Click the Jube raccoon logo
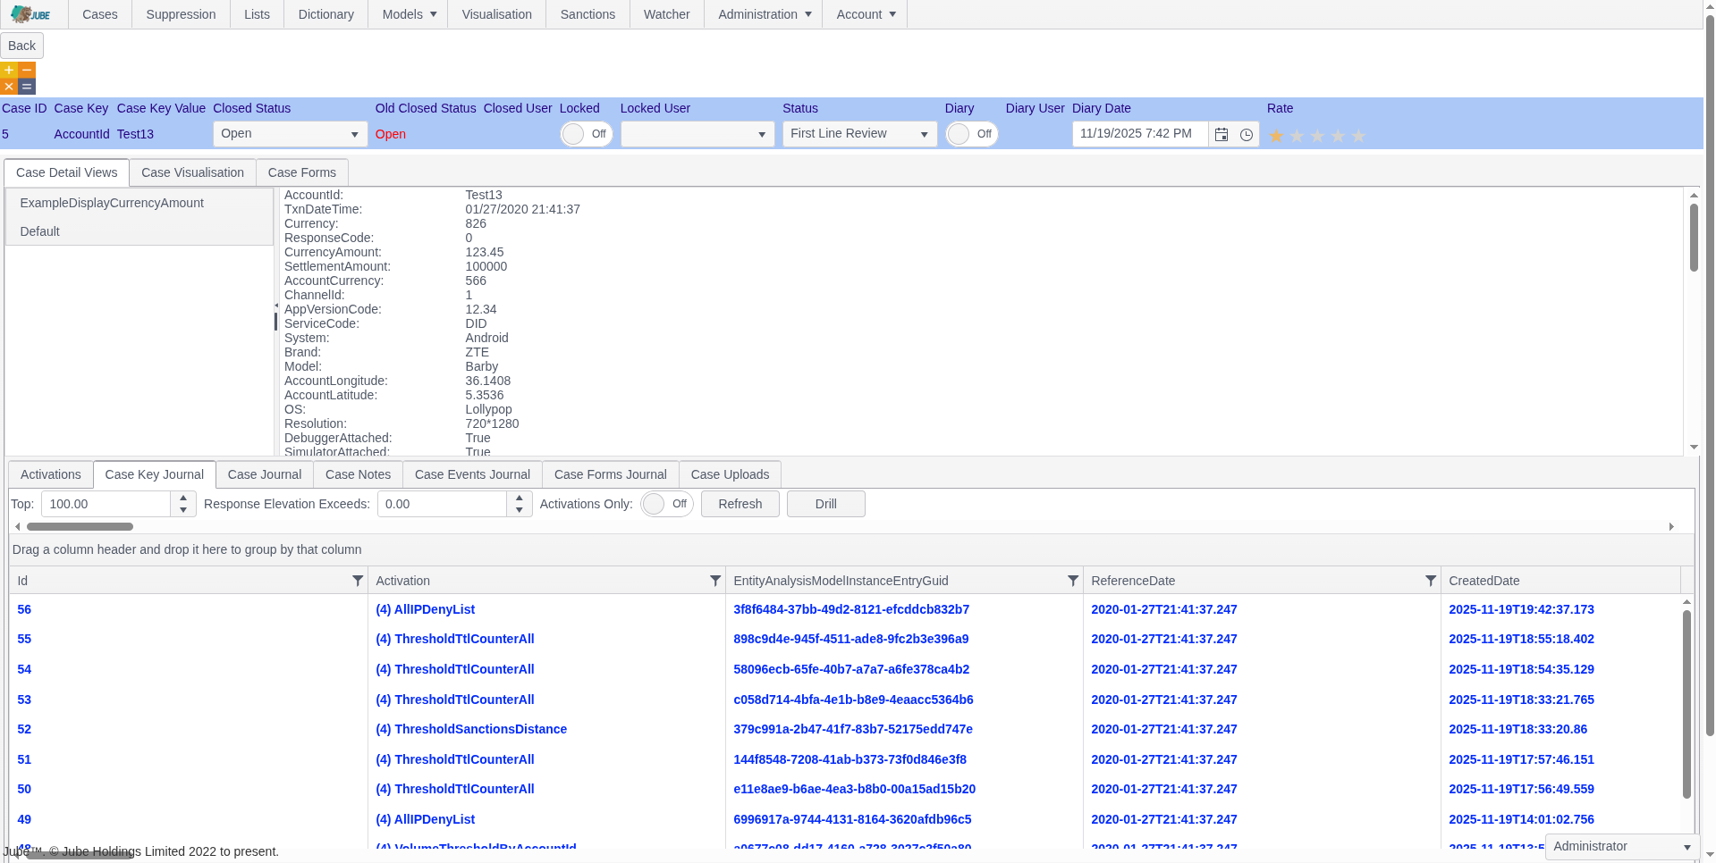The height and width of the screenshot is (863, 1716). (30, 14)
